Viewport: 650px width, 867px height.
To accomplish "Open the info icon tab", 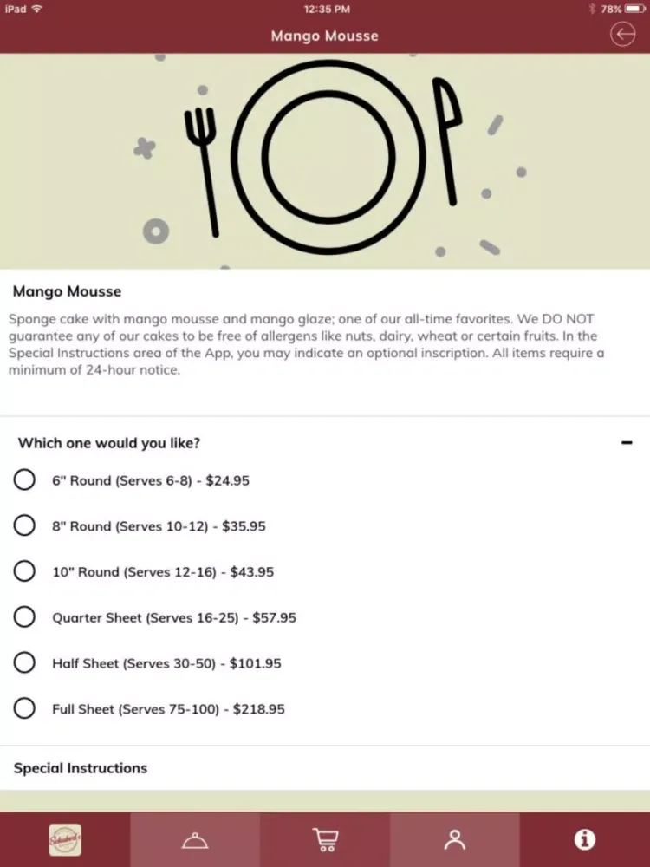I will [585, 840].
